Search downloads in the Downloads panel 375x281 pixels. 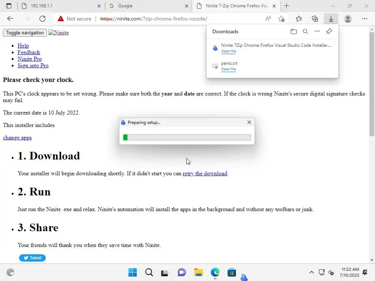pyautogui.click(x=305, y=31)
